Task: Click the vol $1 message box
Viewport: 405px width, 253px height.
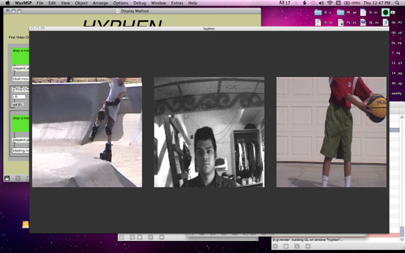Action: click(18, 104)
